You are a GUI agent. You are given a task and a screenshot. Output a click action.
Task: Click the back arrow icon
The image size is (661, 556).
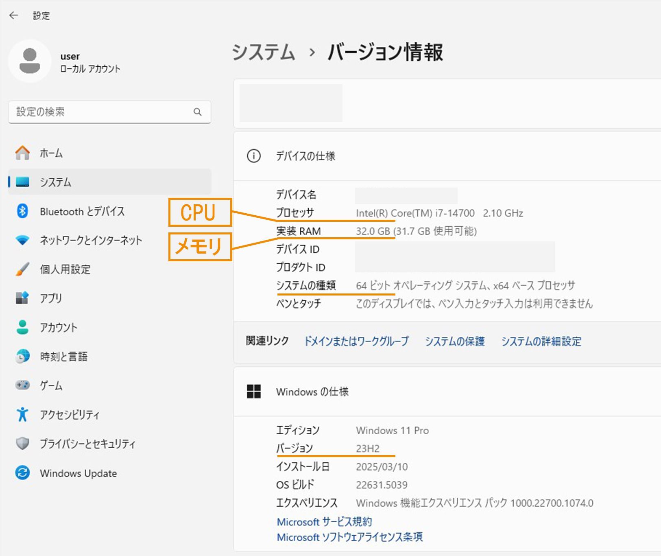pos(14,15)
